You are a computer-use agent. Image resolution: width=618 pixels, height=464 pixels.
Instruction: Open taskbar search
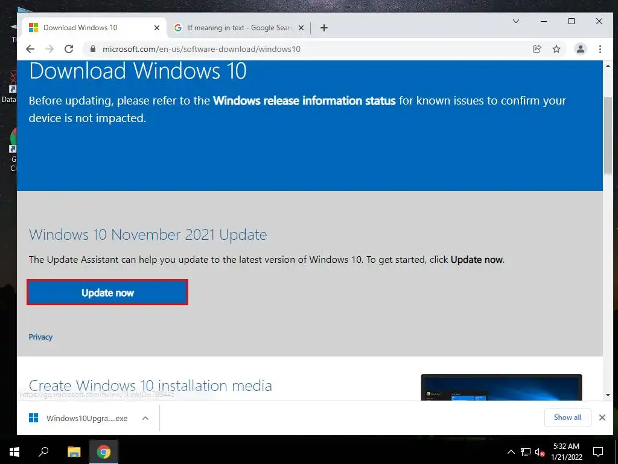pyautogui.click(x=43, y=452)
